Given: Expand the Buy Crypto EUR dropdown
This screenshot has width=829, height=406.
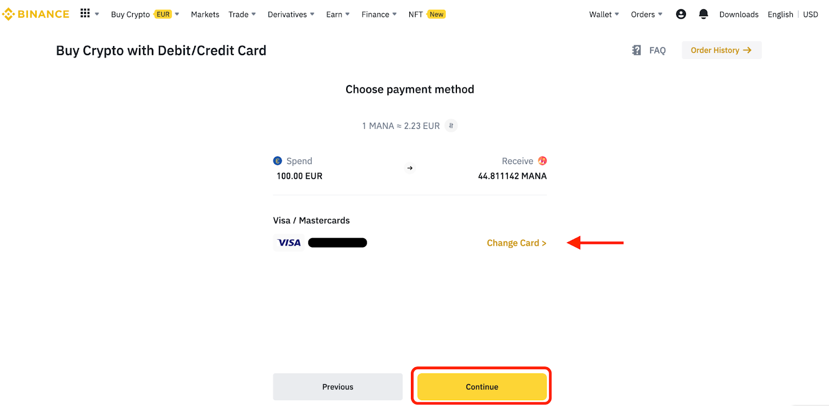Looking at the screenshot, I should (145, 14).
